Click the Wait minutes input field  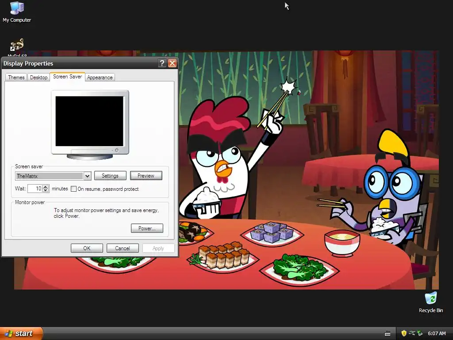click(35, 189)
